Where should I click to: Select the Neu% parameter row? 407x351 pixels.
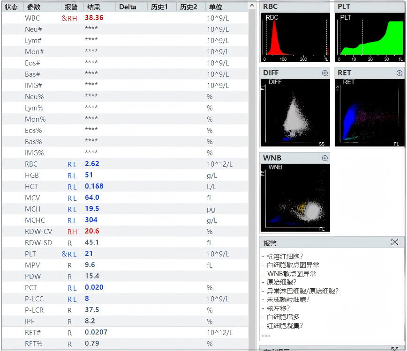click(x=125, y=96)
